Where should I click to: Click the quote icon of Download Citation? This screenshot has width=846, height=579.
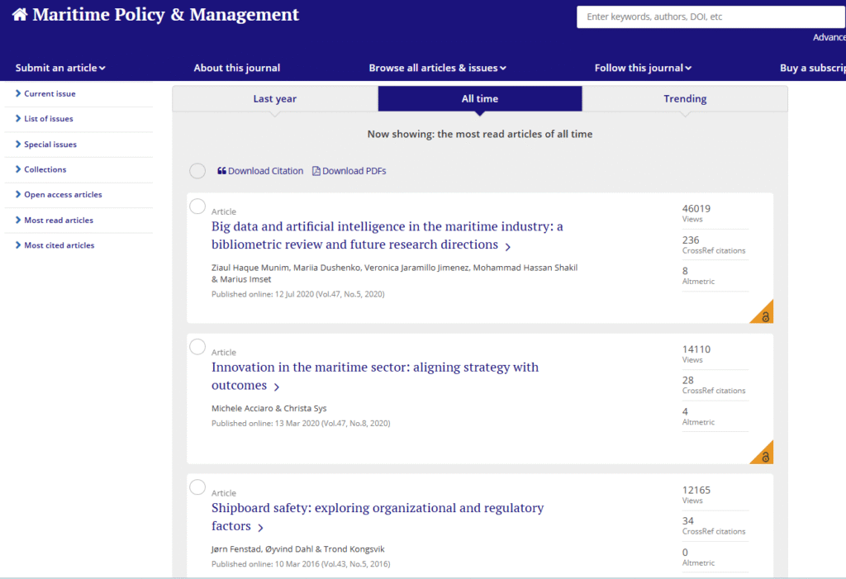tap(221, 171)
